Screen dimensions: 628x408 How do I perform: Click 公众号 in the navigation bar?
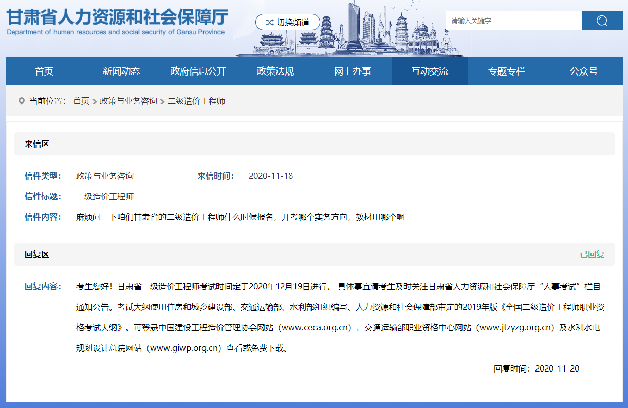point(583,71)
